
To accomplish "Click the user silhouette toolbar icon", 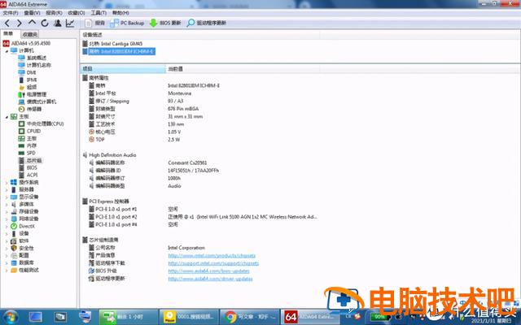I will click(x=58, y=23).
